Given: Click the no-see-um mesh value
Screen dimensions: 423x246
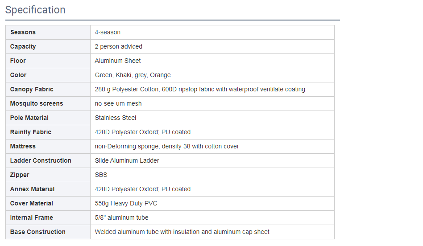Looking at the screenshot, I should coord(118,103).
